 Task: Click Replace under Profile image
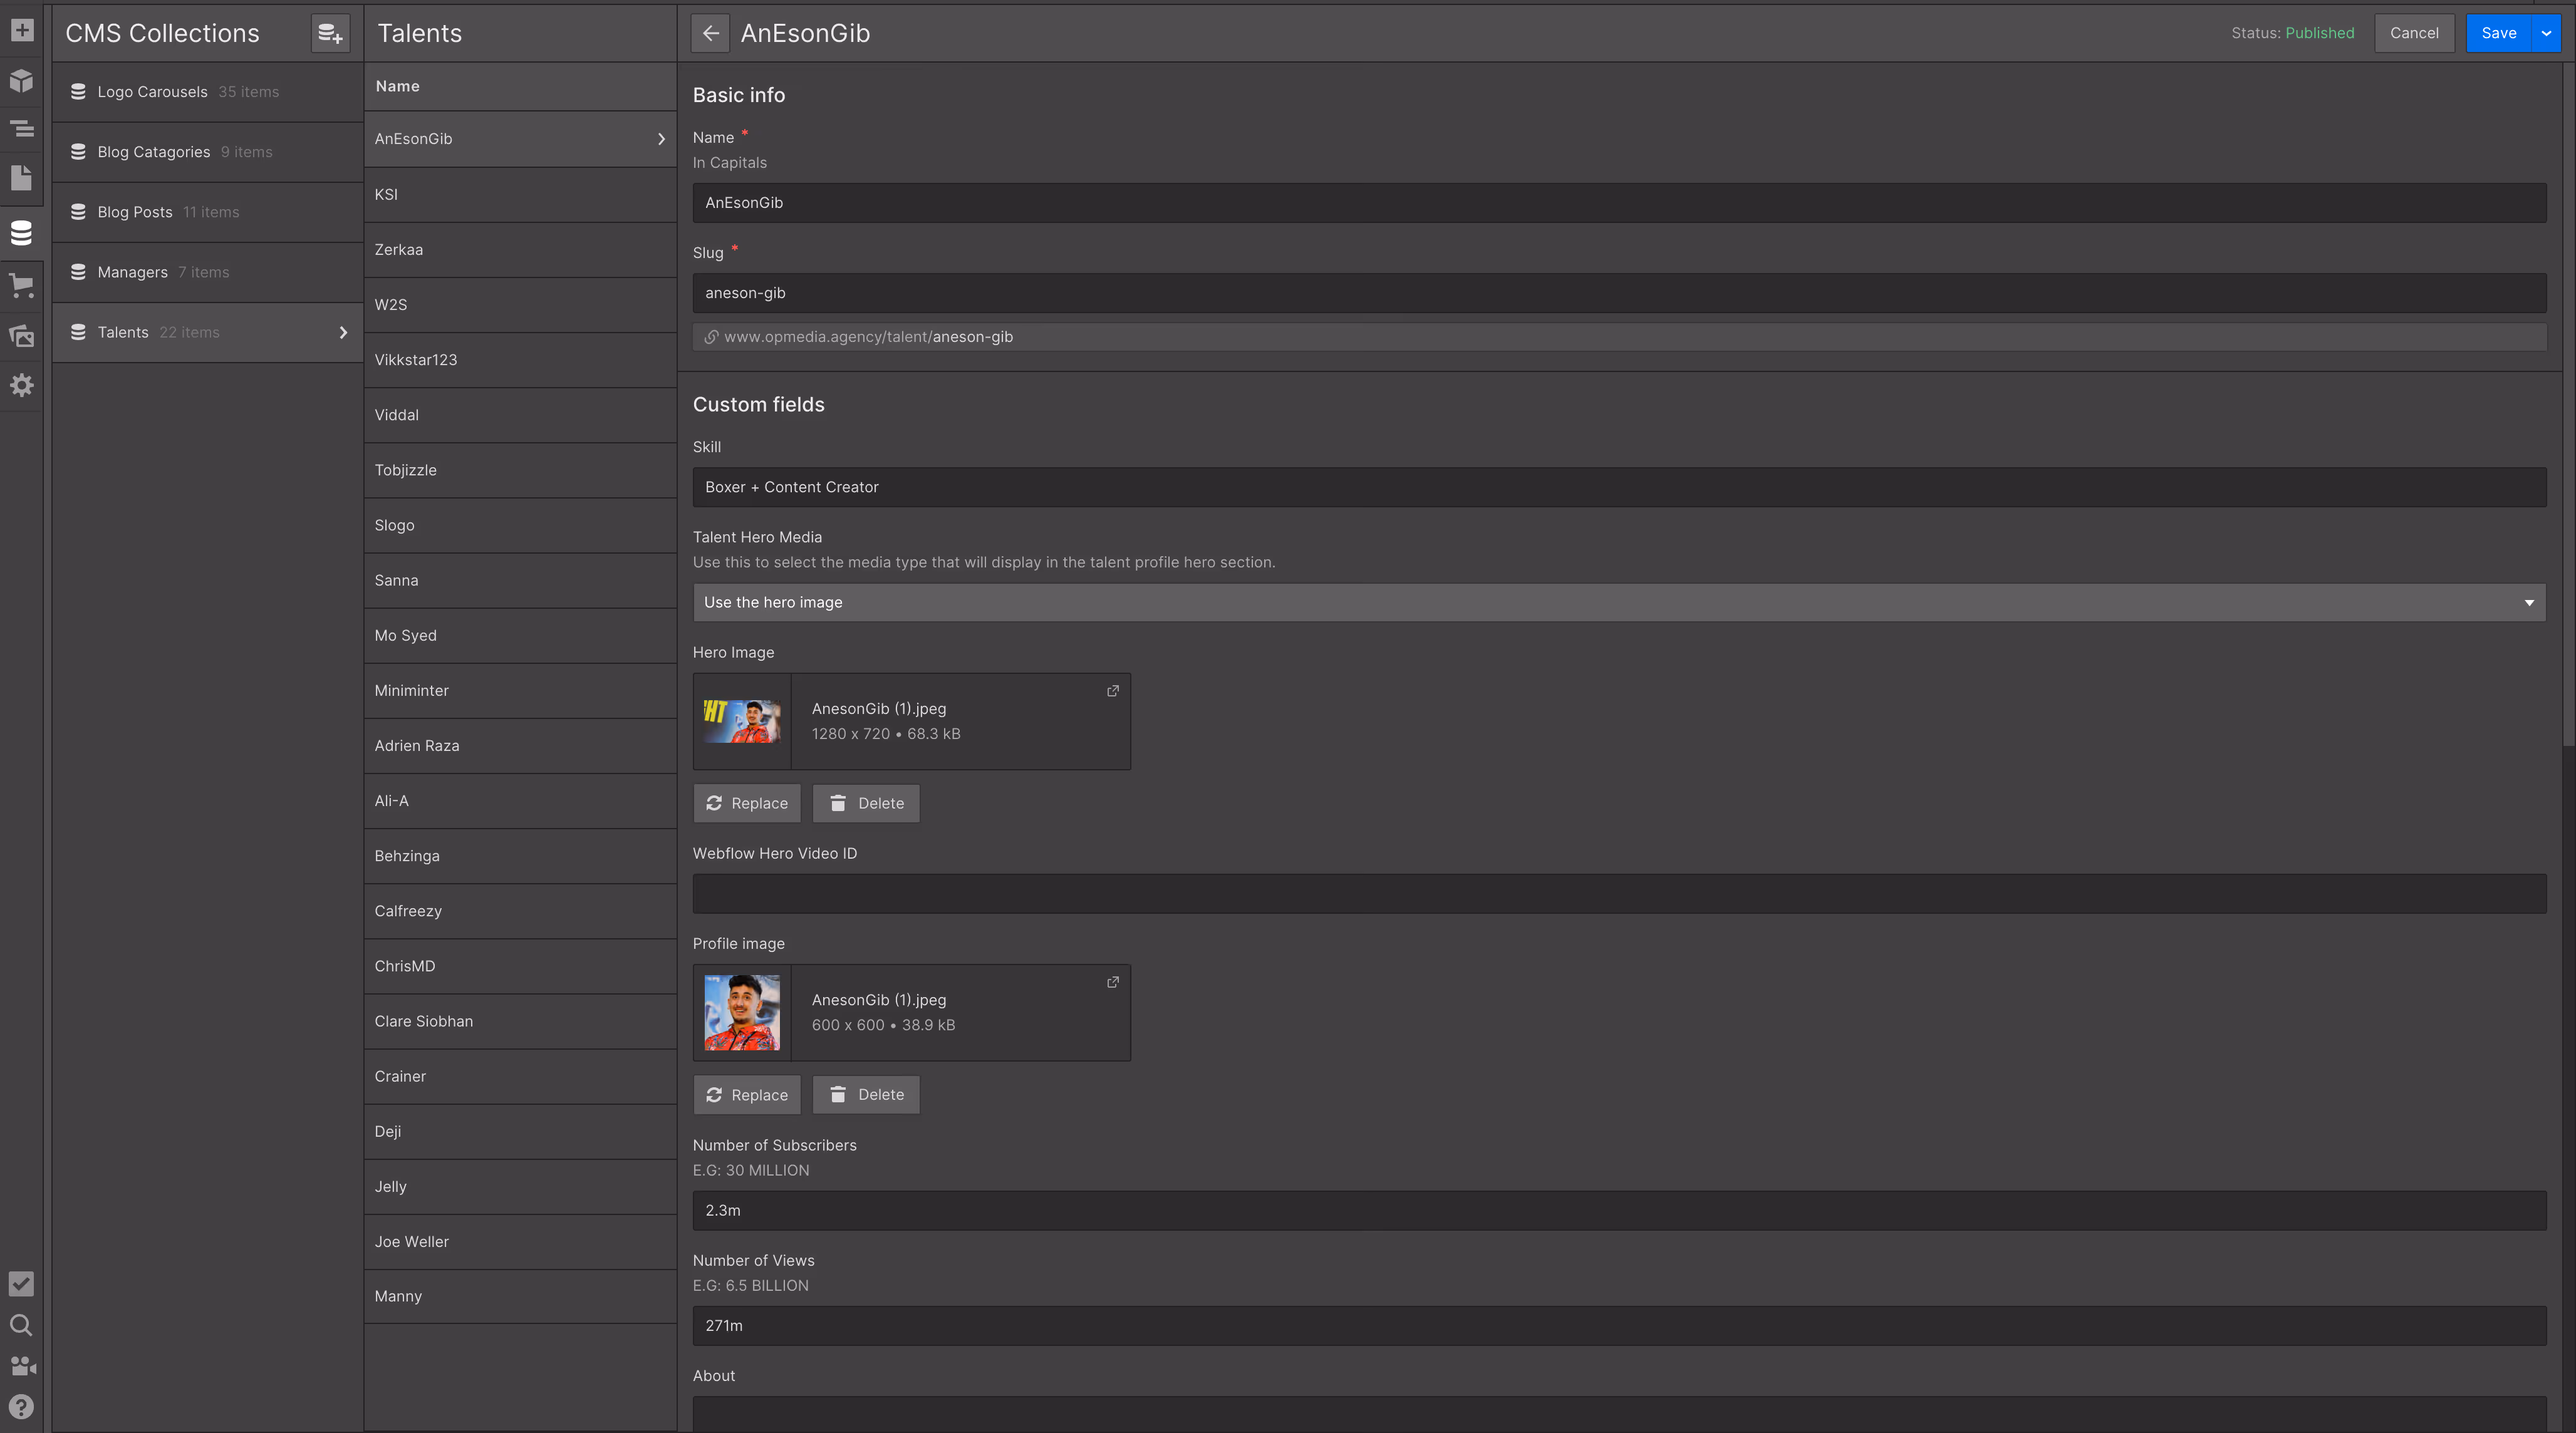point(747,1094)
